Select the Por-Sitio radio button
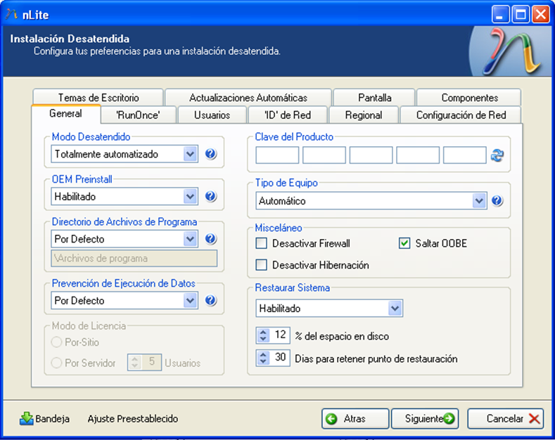This screenshot has width=555, height=440. pos(56,342)
